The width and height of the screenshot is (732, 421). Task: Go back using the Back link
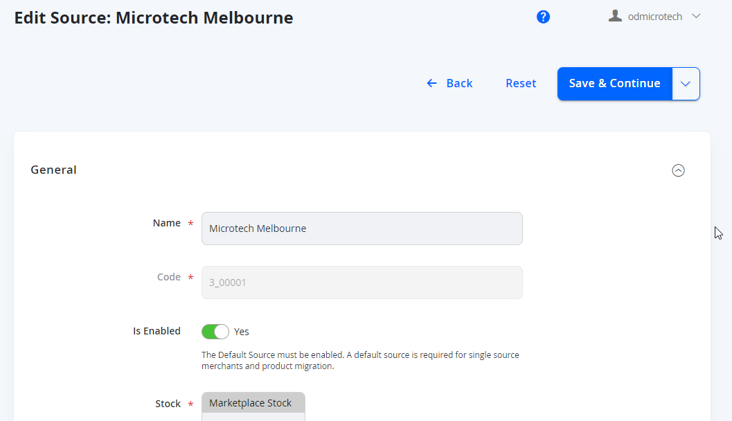[x=459, y=83]
